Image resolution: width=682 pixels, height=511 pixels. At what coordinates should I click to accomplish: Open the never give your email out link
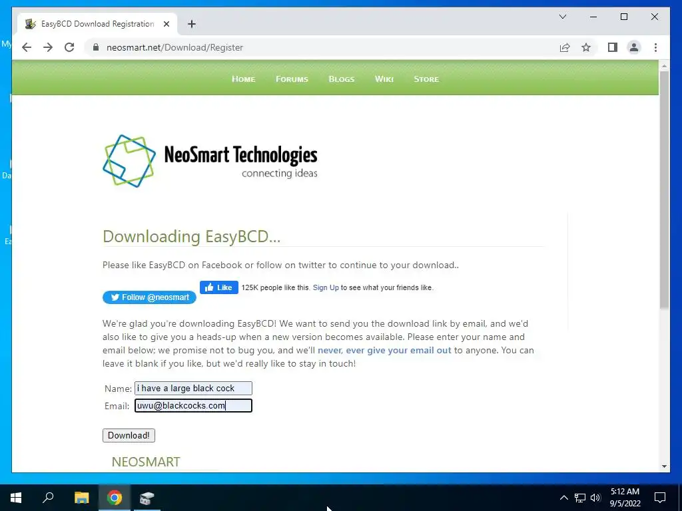tap(384, 350)
